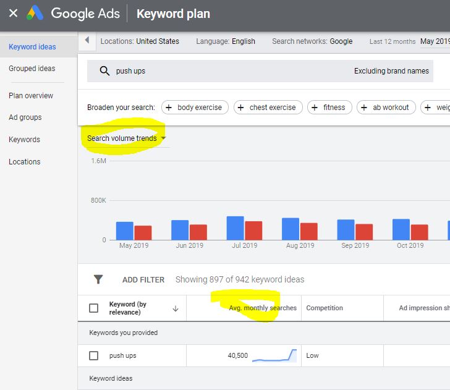Click the Keyword (by relevance) header
This screenshot has width=450, height=390.
click(x=128, y=308)
